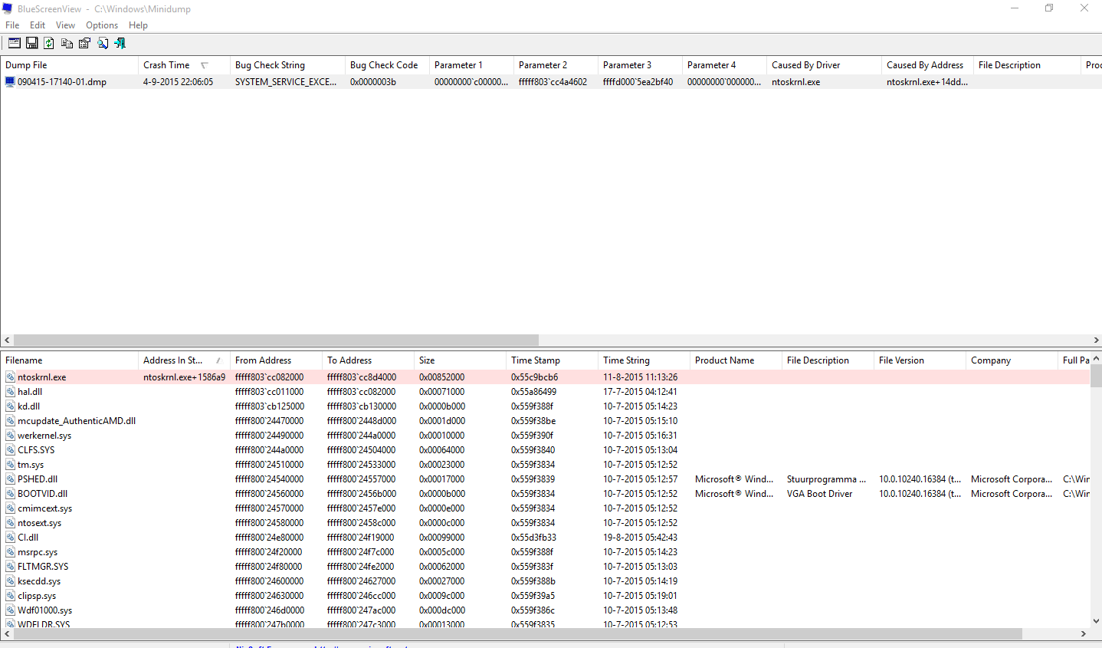Sort dumps by the Dump File column
The width and height of the screenshot is (1102, 648).
point(69,65)
